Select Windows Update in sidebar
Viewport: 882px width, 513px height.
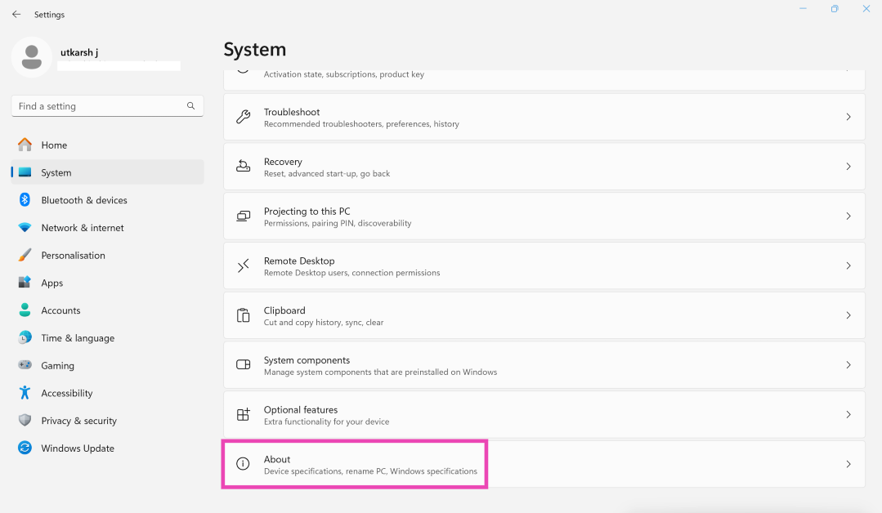point(77,448)
